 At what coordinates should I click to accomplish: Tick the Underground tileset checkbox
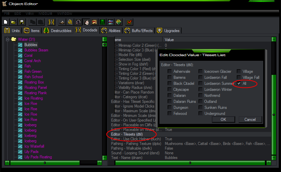(x=200, y=113)
